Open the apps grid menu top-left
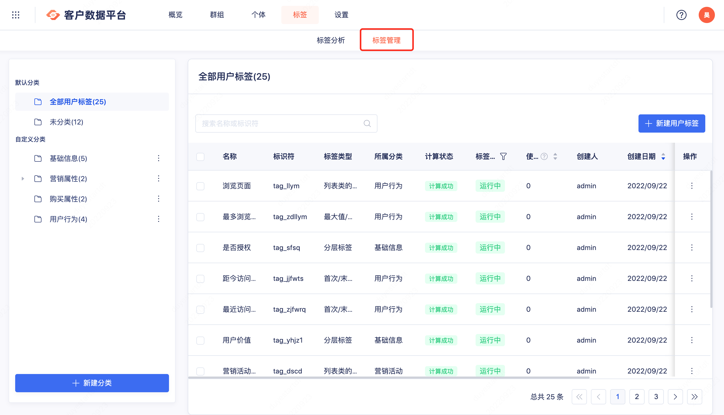This screenshot has height=415, width=724. [16, 15]
